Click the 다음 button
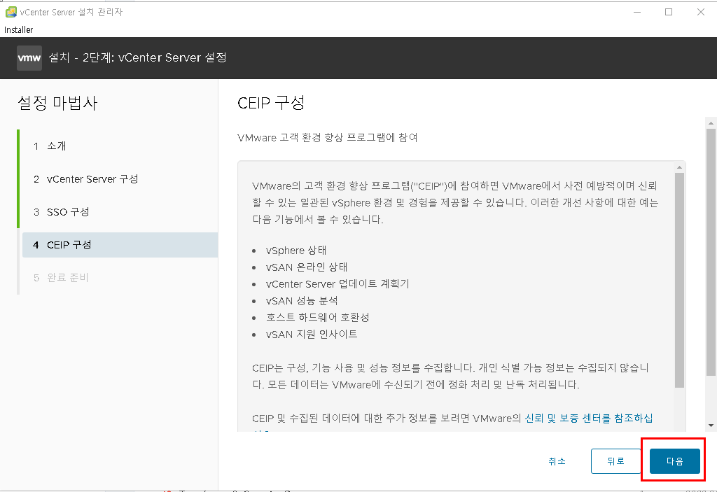The width and height of the screenshot is (717, 492). click(674, 461)
